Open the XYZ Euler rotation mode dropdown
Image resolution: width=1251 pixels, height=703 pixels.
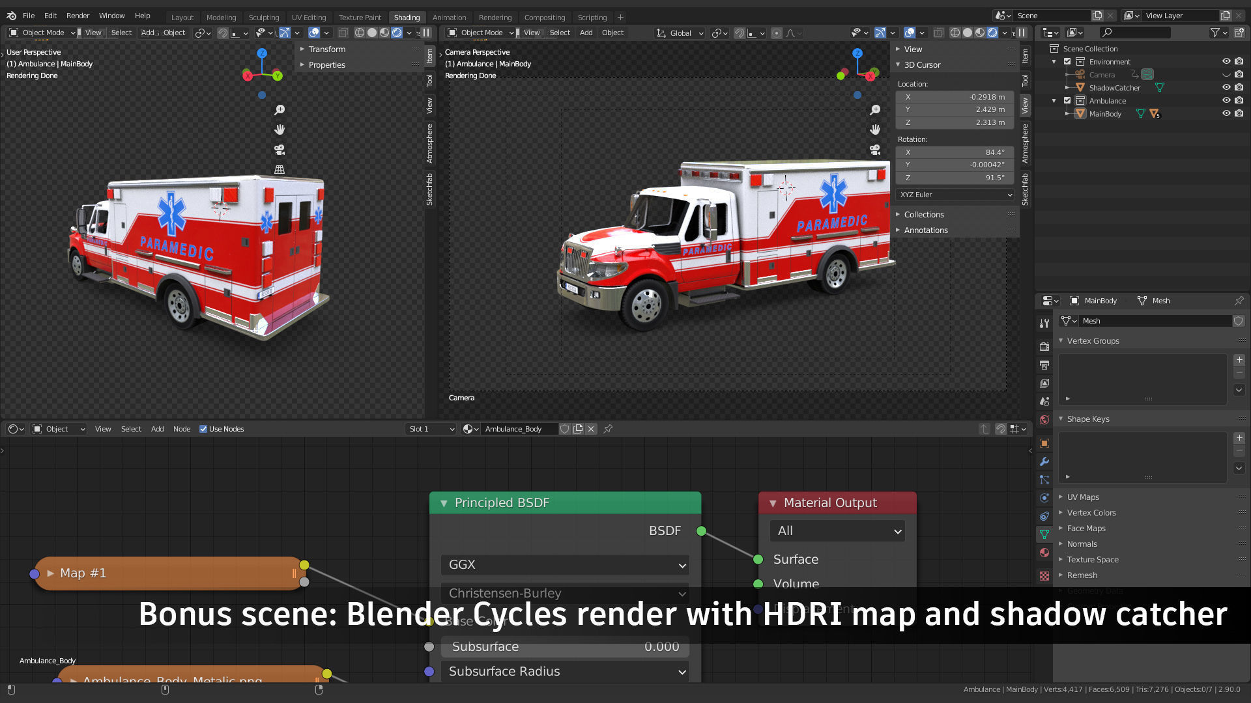click(955, 195)
